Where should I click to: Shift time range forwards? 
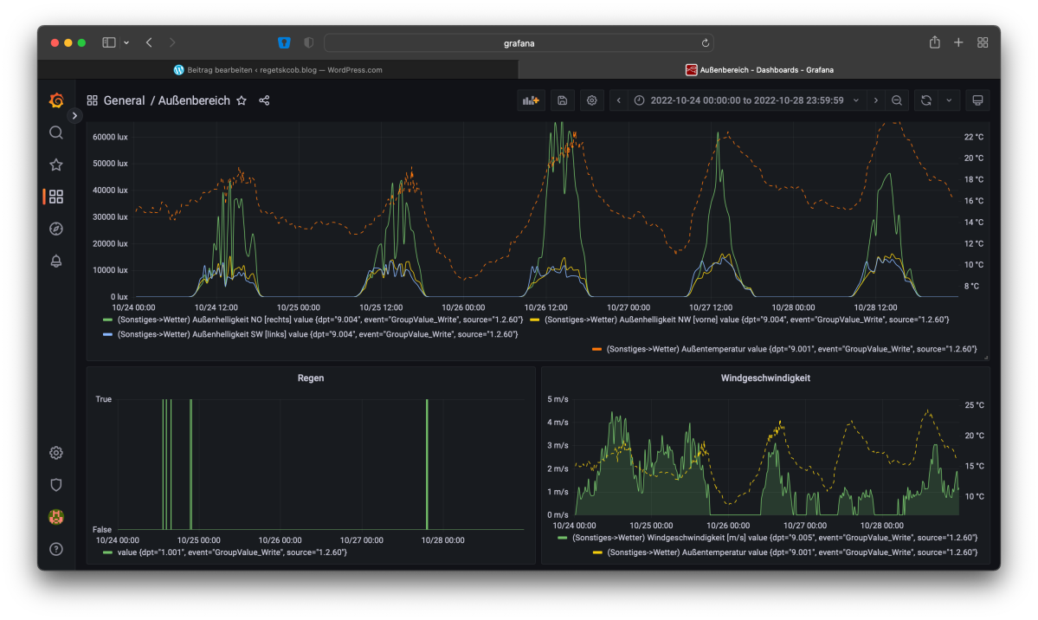tap(876, 100)
